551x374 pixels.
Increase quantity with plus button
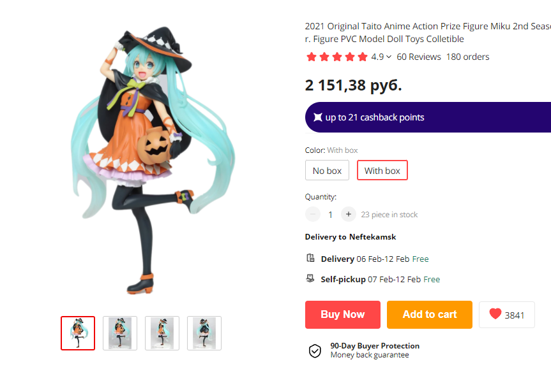[x=348, y=214]
